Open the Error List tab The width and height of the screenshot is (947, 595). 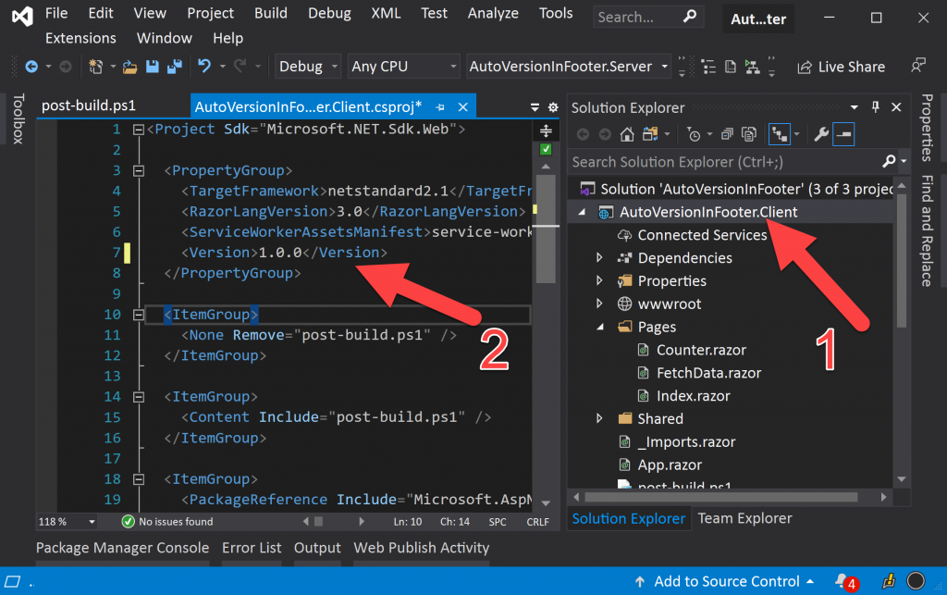coord(252,548)
